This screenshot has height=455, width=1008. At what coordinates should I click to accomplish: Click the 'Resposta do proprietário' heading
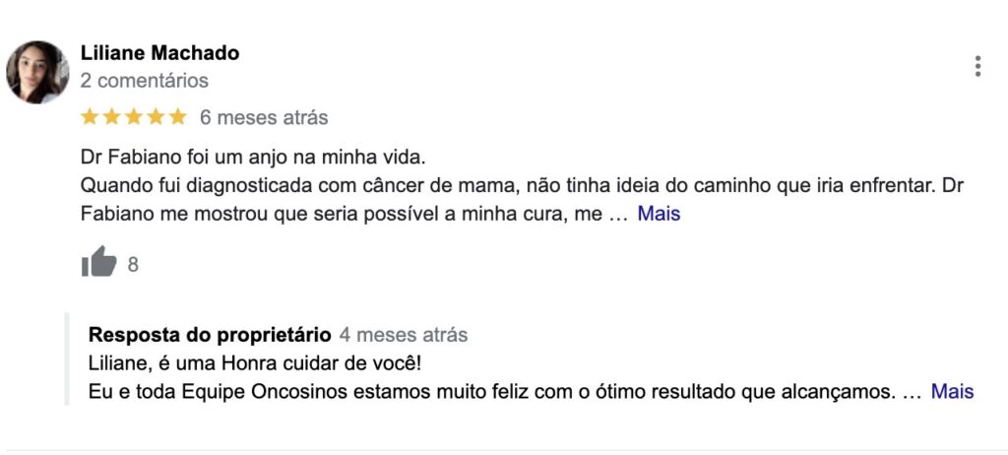coord(211,335)
